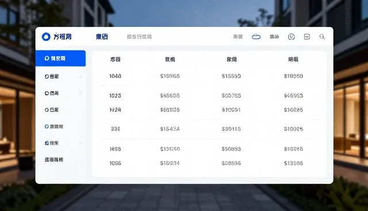Expand the sidebar chevron beside the 1023 row

pos(80,93)
